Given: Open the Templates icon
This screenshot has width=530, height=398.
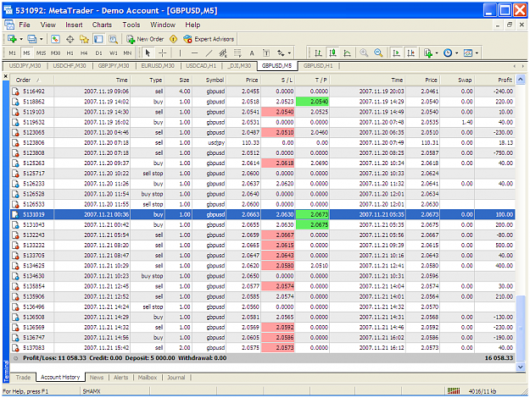Looking at the screenshot, I should tap(468, 53).
